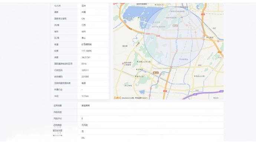Click the 半径 field label
The height and width of the screenshot is (144, 256).
point(56,96)
